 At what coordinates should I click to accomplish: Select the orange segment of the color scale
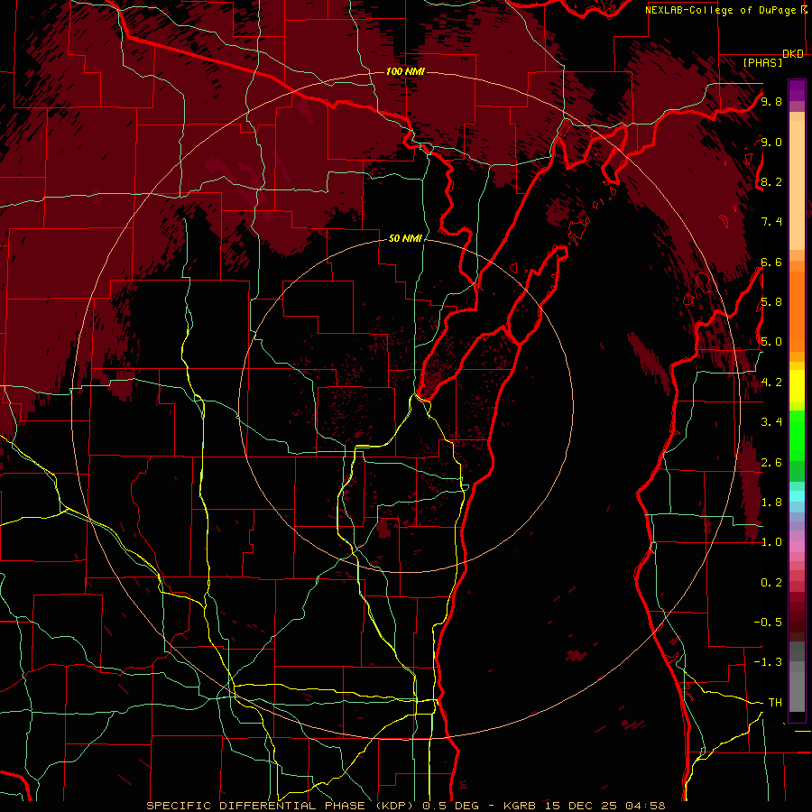point(797,311)
